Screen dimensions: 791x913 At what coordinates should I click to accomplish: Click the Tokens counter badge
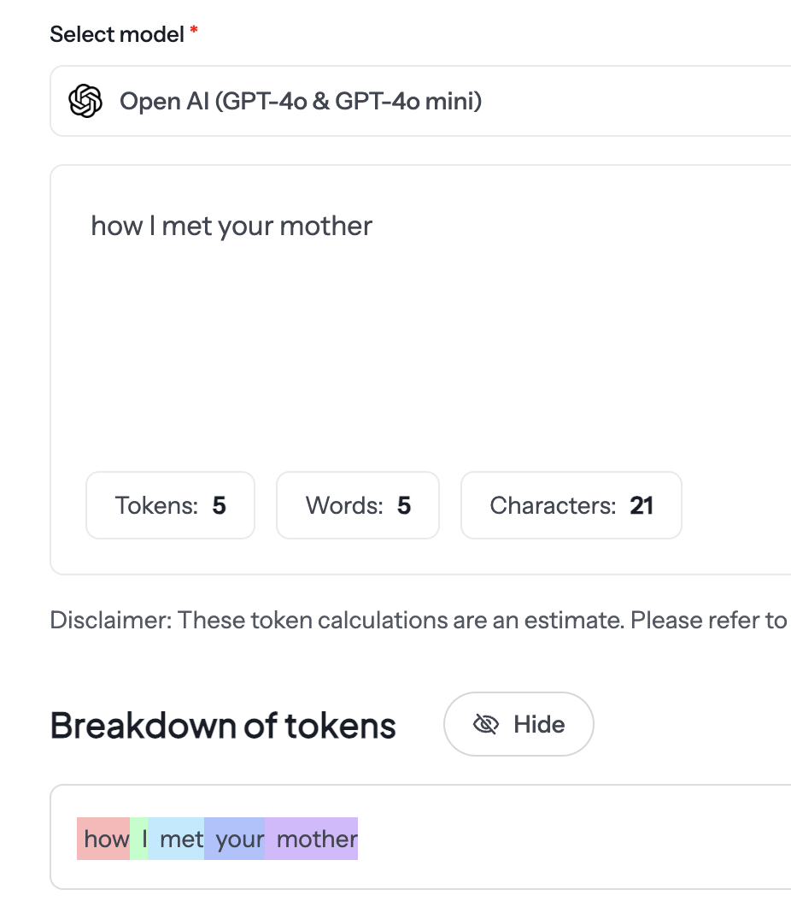point(169,505)
